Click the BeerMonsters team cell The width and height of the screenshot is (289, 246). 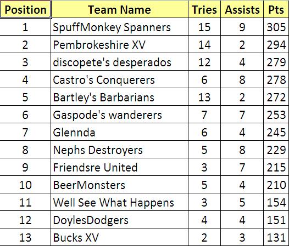[119, 185]
